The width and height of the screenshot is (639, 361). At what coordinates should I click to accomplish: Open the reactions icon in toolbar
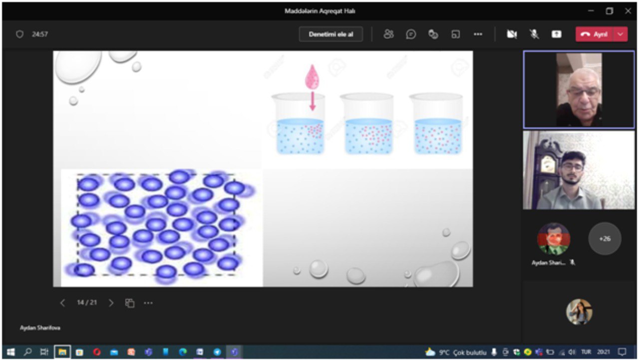pyautogui.click(x=433, y=34)
